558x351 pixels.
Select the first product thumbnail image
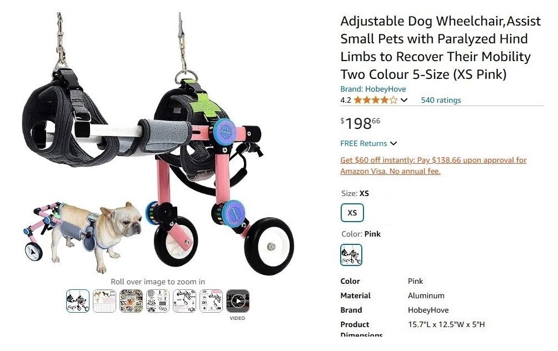pos(78,301)
